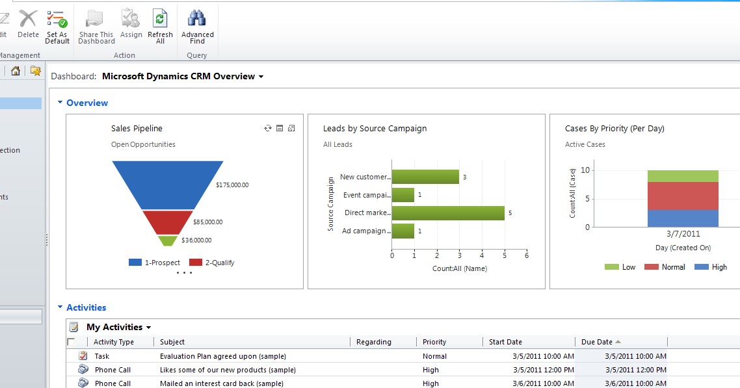This screenshot has width=740, height=388.
Task: Click the red Normal portion of cases bar
Action: pos(683,196)
